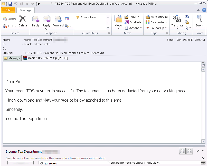
Task: Open the File tab
Action: (8, 10)
